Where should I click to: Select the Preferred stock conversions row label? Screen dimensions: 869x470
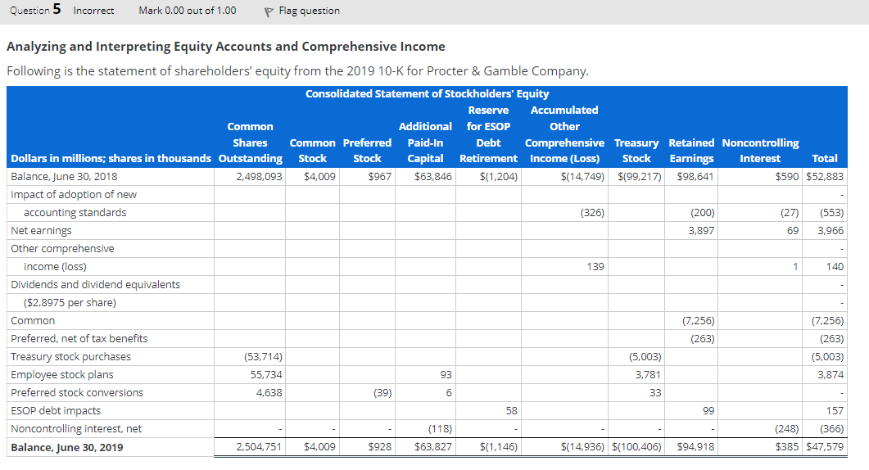click(77, 393)
